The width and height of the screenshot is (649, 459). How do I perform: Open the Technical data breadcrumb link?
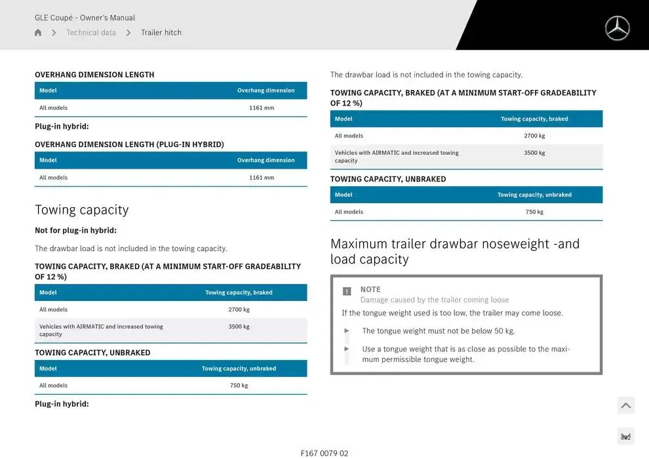[x=91, y=33]
